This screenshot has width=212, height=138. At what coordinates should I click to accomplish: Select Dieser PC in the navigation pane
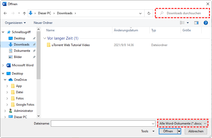pos(20,117)
